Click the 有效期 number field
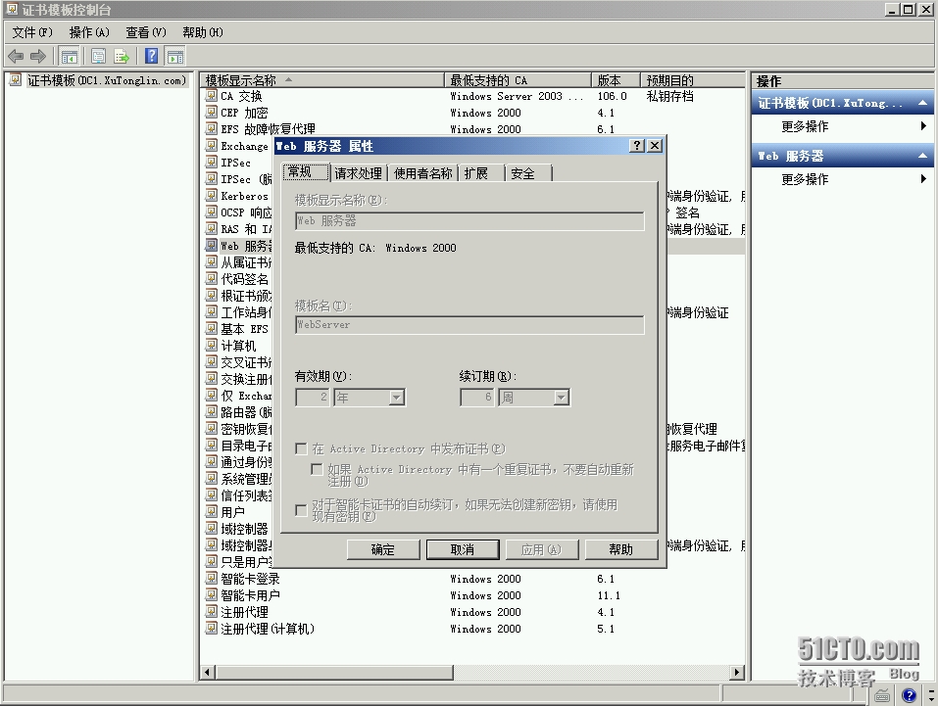 [x=313, y=398]
